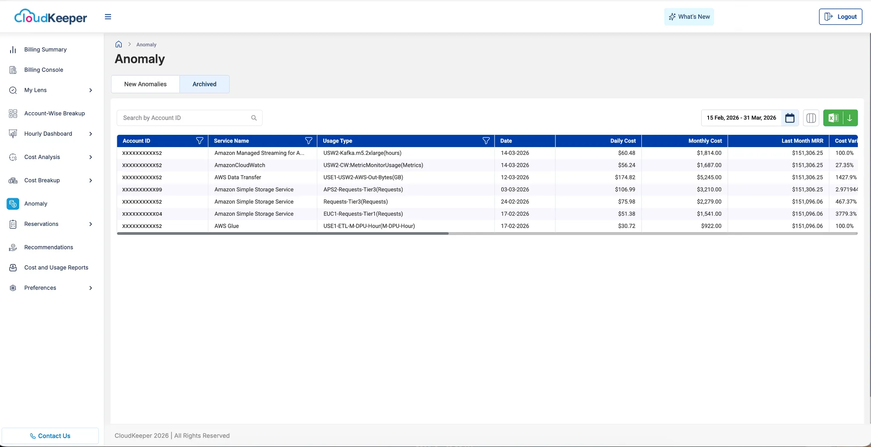Filter the Account ID column
Viewport: 871px width, 447px height.
click(199, 141)
